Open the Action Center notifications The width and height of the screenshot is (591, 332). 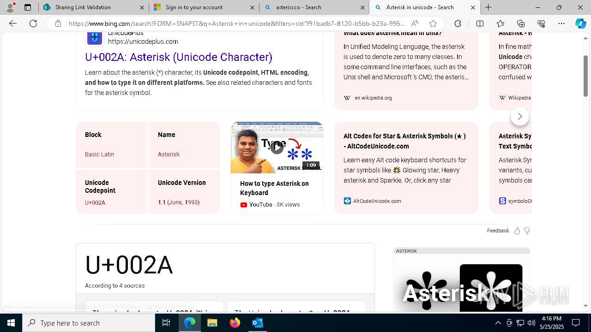576,323
